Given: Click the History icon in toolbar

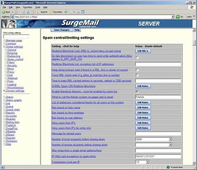Looking at the screenshot, I should pyautogui.click(x=66, y=12).
